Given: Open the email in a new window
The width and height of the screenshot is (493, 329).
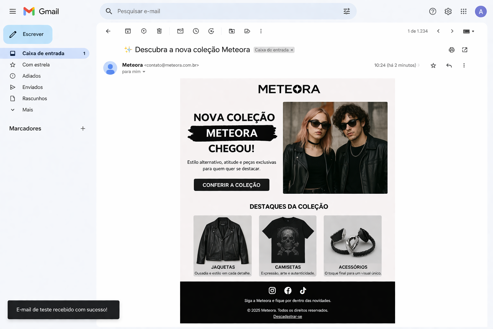Looking at the screenshot, I should pyautogui.click(x=465, y=50).
